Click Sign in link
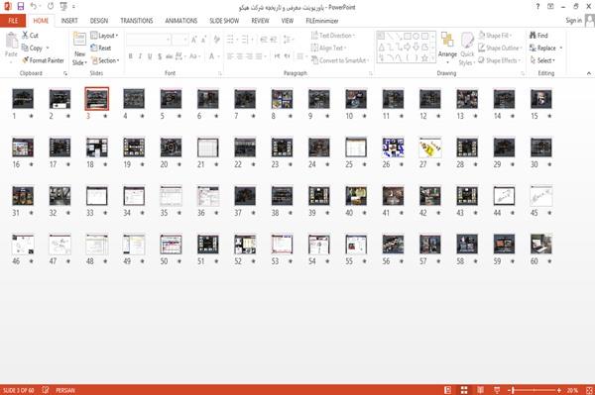The image size is (595, 395). [573, 21]
